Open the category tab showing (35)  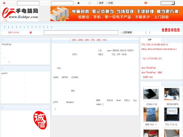point(87,40)
